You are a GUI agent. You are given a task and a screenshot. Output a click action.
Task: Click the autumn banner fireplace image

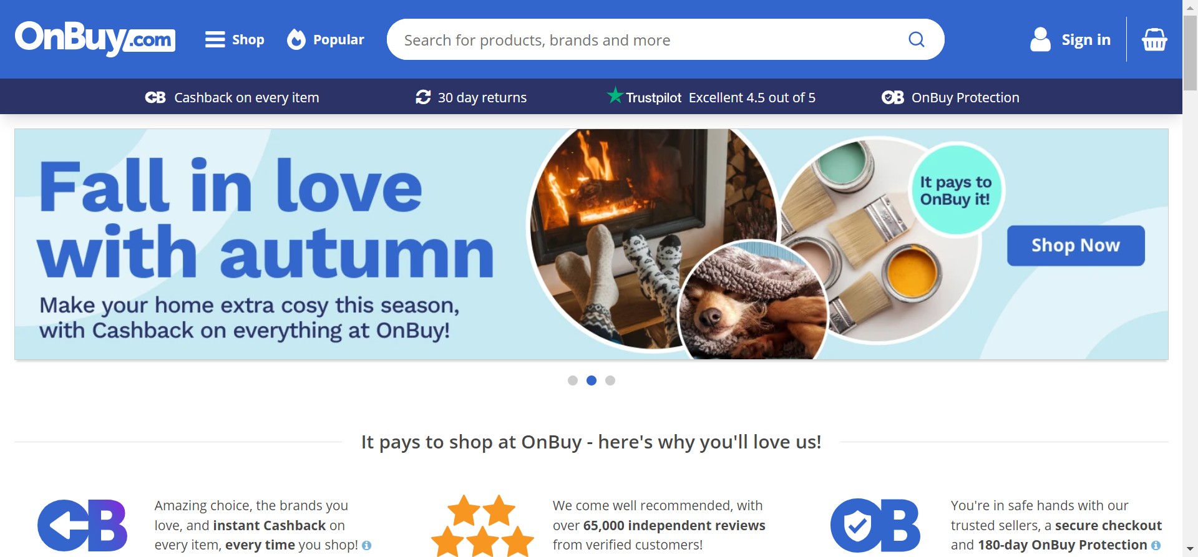(652, 240)
